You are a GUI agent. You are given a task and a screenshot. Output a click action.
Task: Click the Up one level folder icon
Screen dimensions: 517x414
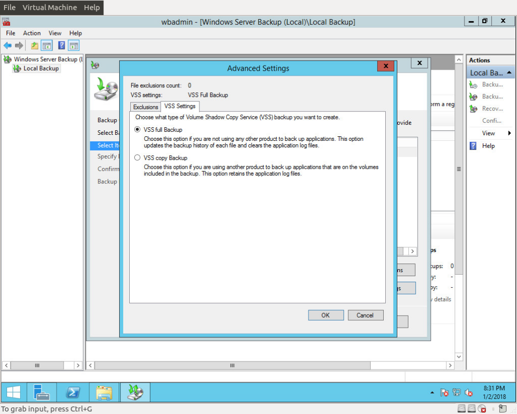pyautogui.click(x=34, y=45)
